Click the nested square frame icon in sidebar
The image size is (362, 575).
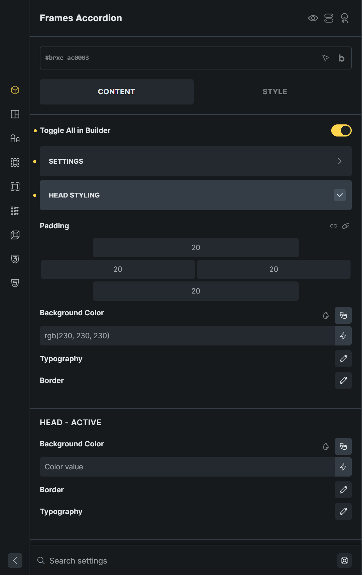point(15,187)
